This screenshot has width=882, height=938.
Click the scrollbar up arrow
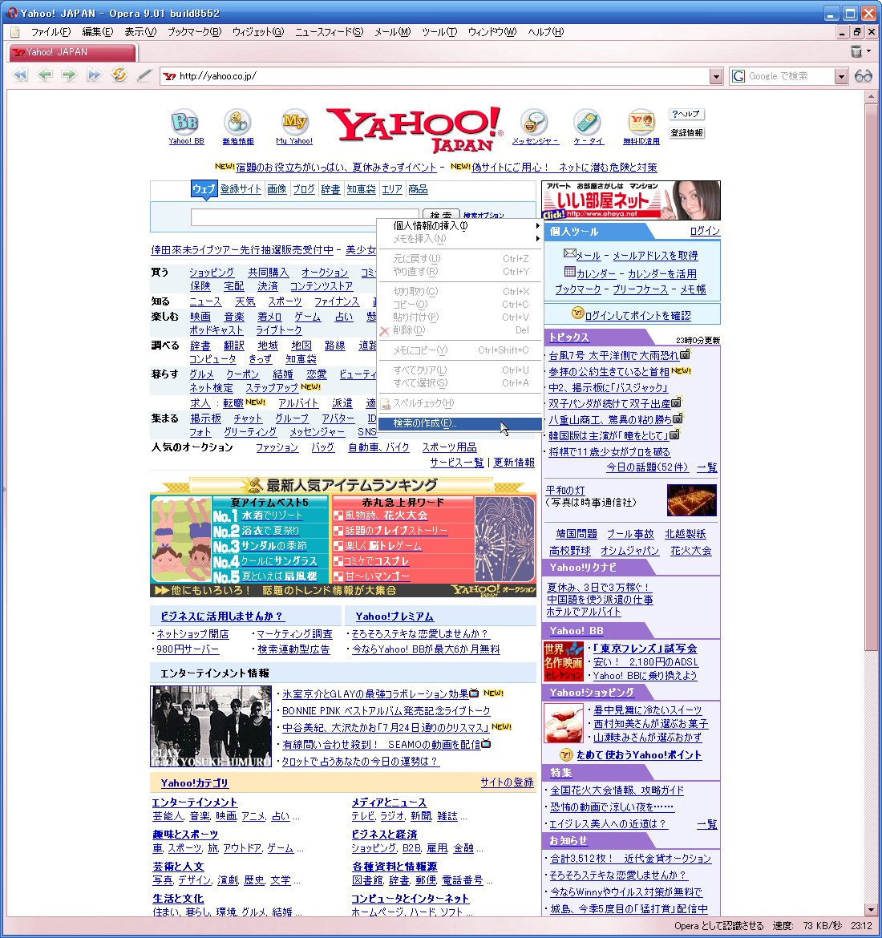point(871,96)
